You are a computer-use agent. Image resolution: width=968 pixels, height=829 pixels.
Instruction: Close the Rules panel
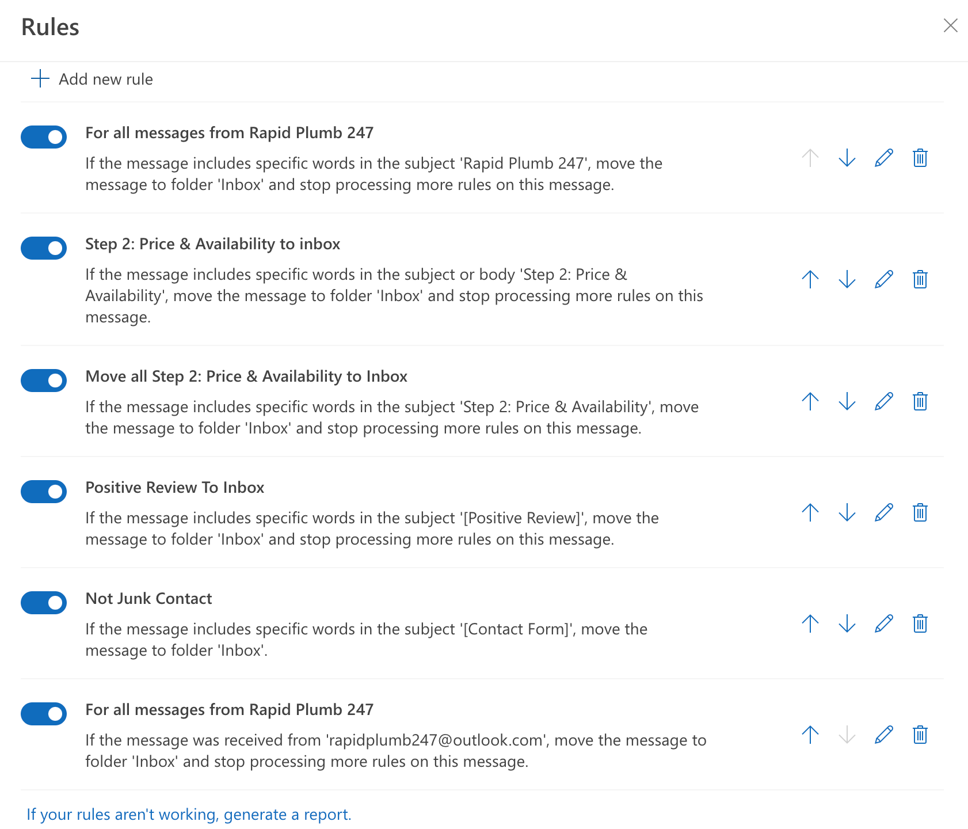(950, 25)
